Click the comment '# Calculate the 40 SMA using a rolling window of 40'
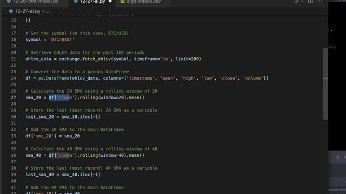This screenshot has height=194, width=346. coord(91,149)
